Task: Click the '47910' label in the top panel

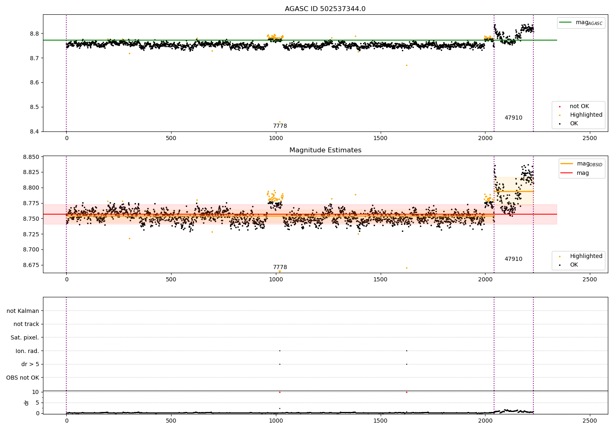Action: tap(513, 118)
